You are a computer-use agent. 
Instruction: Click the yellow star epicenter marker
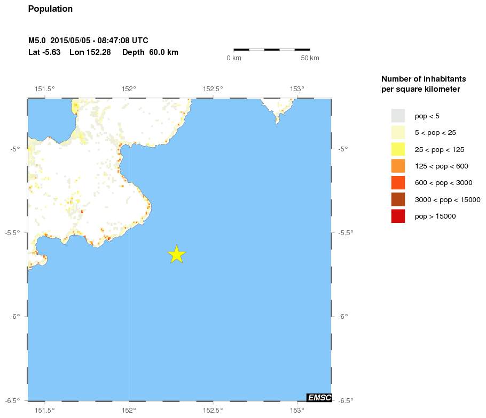pyautogui.click(x=177, y=254)
